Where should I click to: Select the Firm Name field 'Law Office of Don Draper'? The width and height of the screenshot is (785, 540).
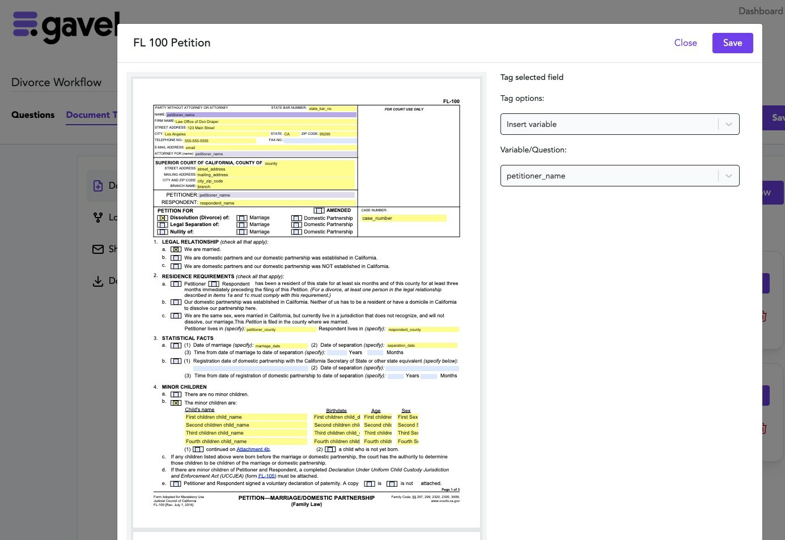(x=265, y=121)
